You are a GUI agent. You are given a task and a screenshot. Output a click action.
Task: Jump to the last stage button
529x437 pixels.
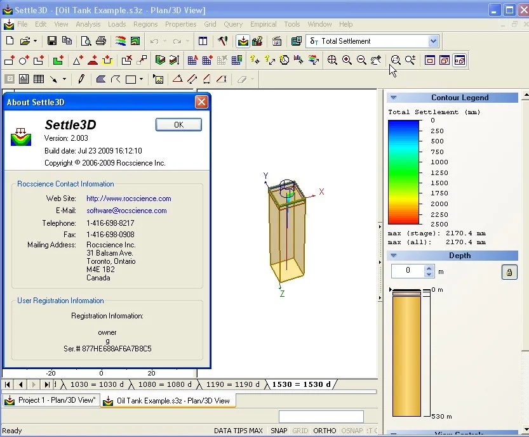coord(47,384)
